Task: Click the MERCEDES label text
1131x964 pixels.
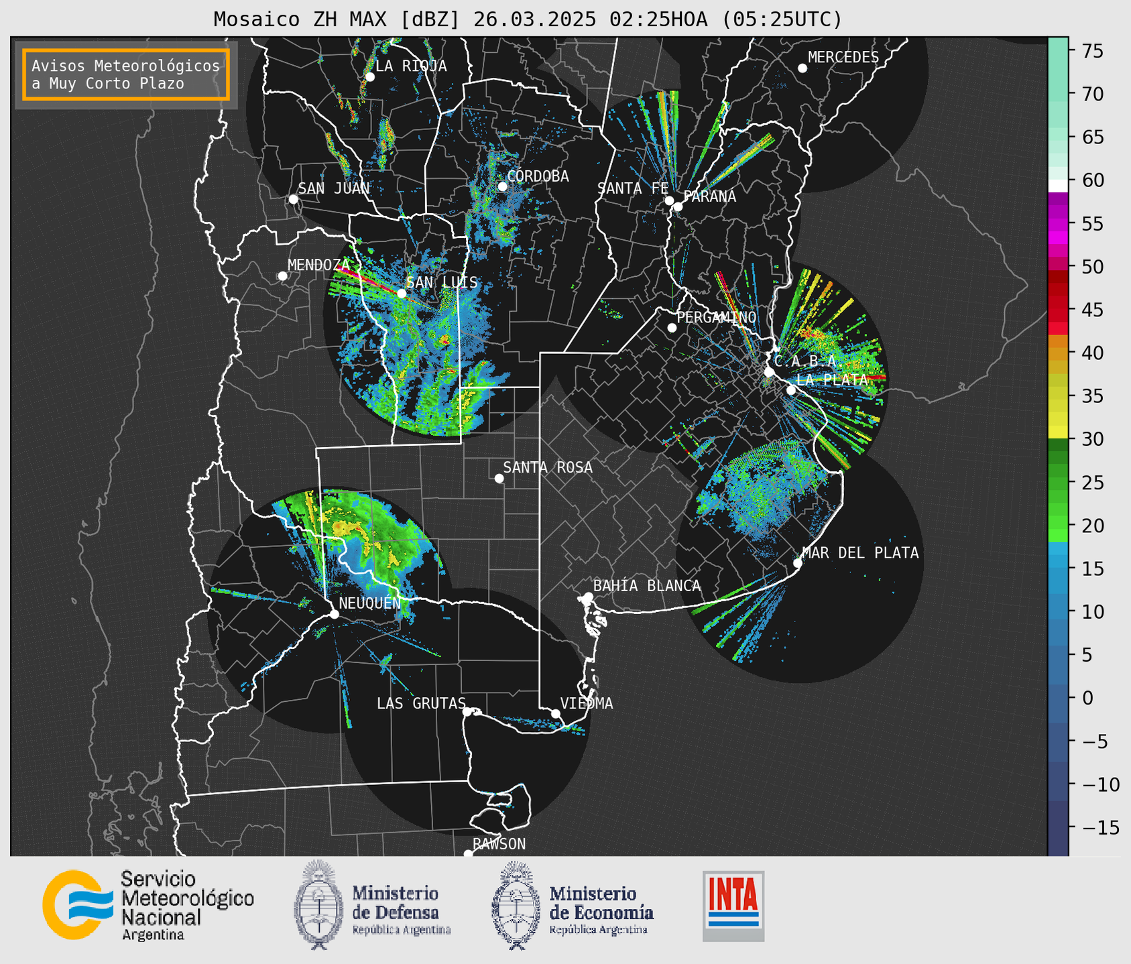Action: tap(843, 58)
